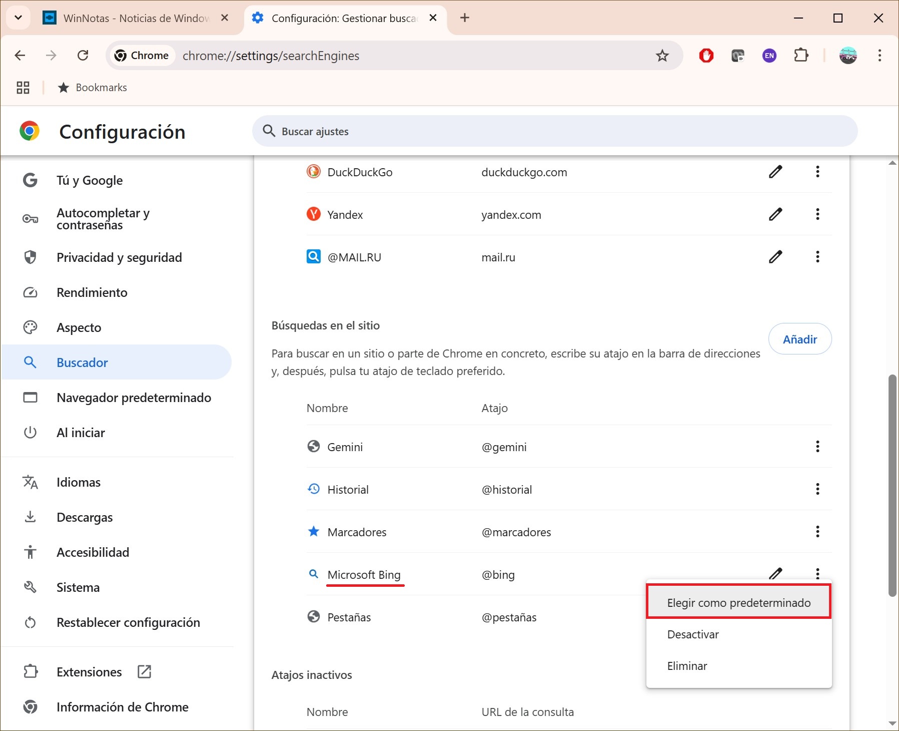Click the Pestañas row name

click(349, 617)
